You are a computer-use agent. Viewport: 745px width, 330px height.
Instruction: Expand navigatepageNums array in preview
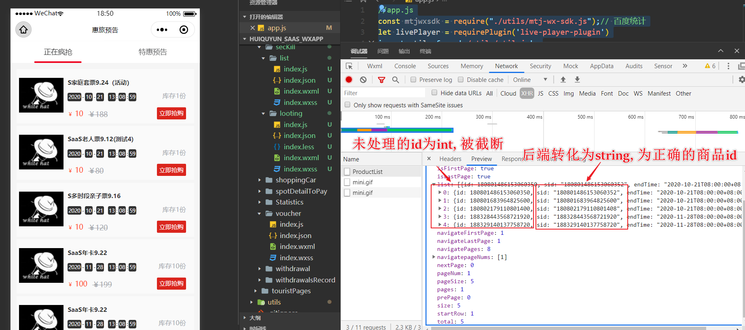point(434,257)
